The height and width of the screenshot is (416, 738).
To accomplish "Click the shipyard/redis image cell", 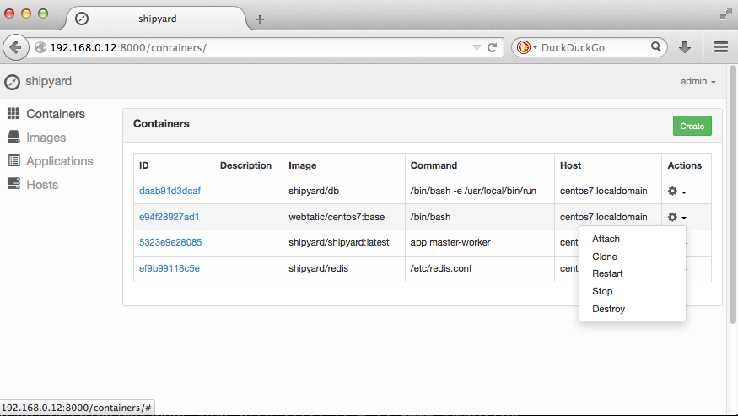I will point(318,268).
